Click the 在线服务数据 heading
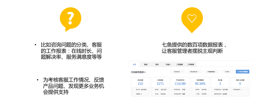 pyautogui.click(x=137, y=72)
